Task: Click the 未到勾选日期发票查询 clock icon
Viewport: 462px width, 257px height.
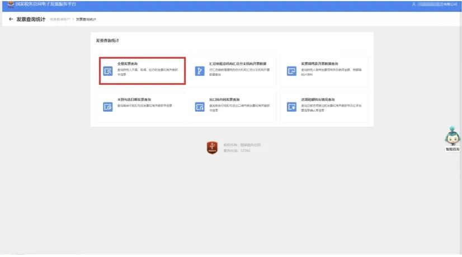Action: click(108, 106)
